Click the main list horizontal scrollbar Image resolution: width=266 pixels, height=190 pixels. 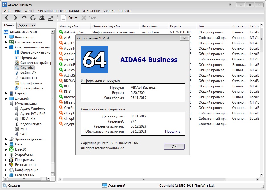143,179
